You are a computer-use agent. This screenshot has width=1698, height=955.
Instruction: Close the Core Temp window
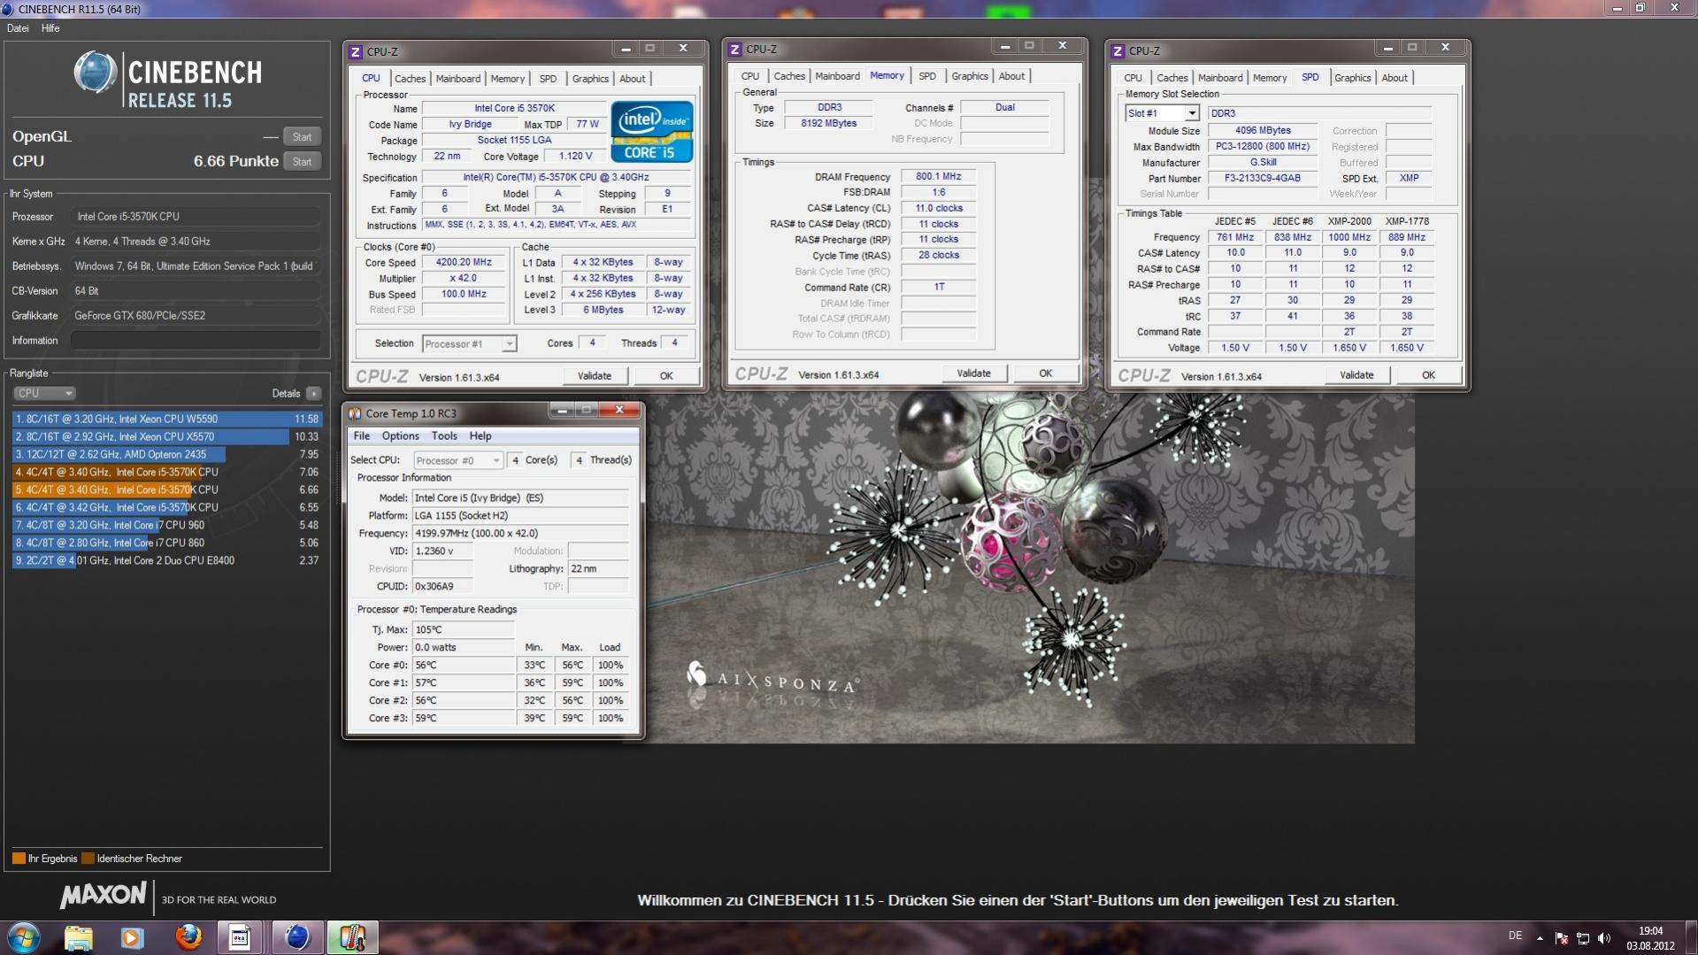click(x=619, y=410)
